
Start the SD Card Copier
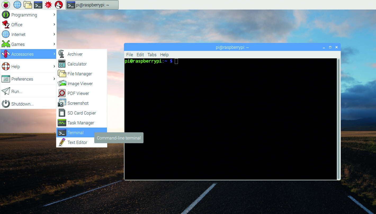(x=82, y=113)
